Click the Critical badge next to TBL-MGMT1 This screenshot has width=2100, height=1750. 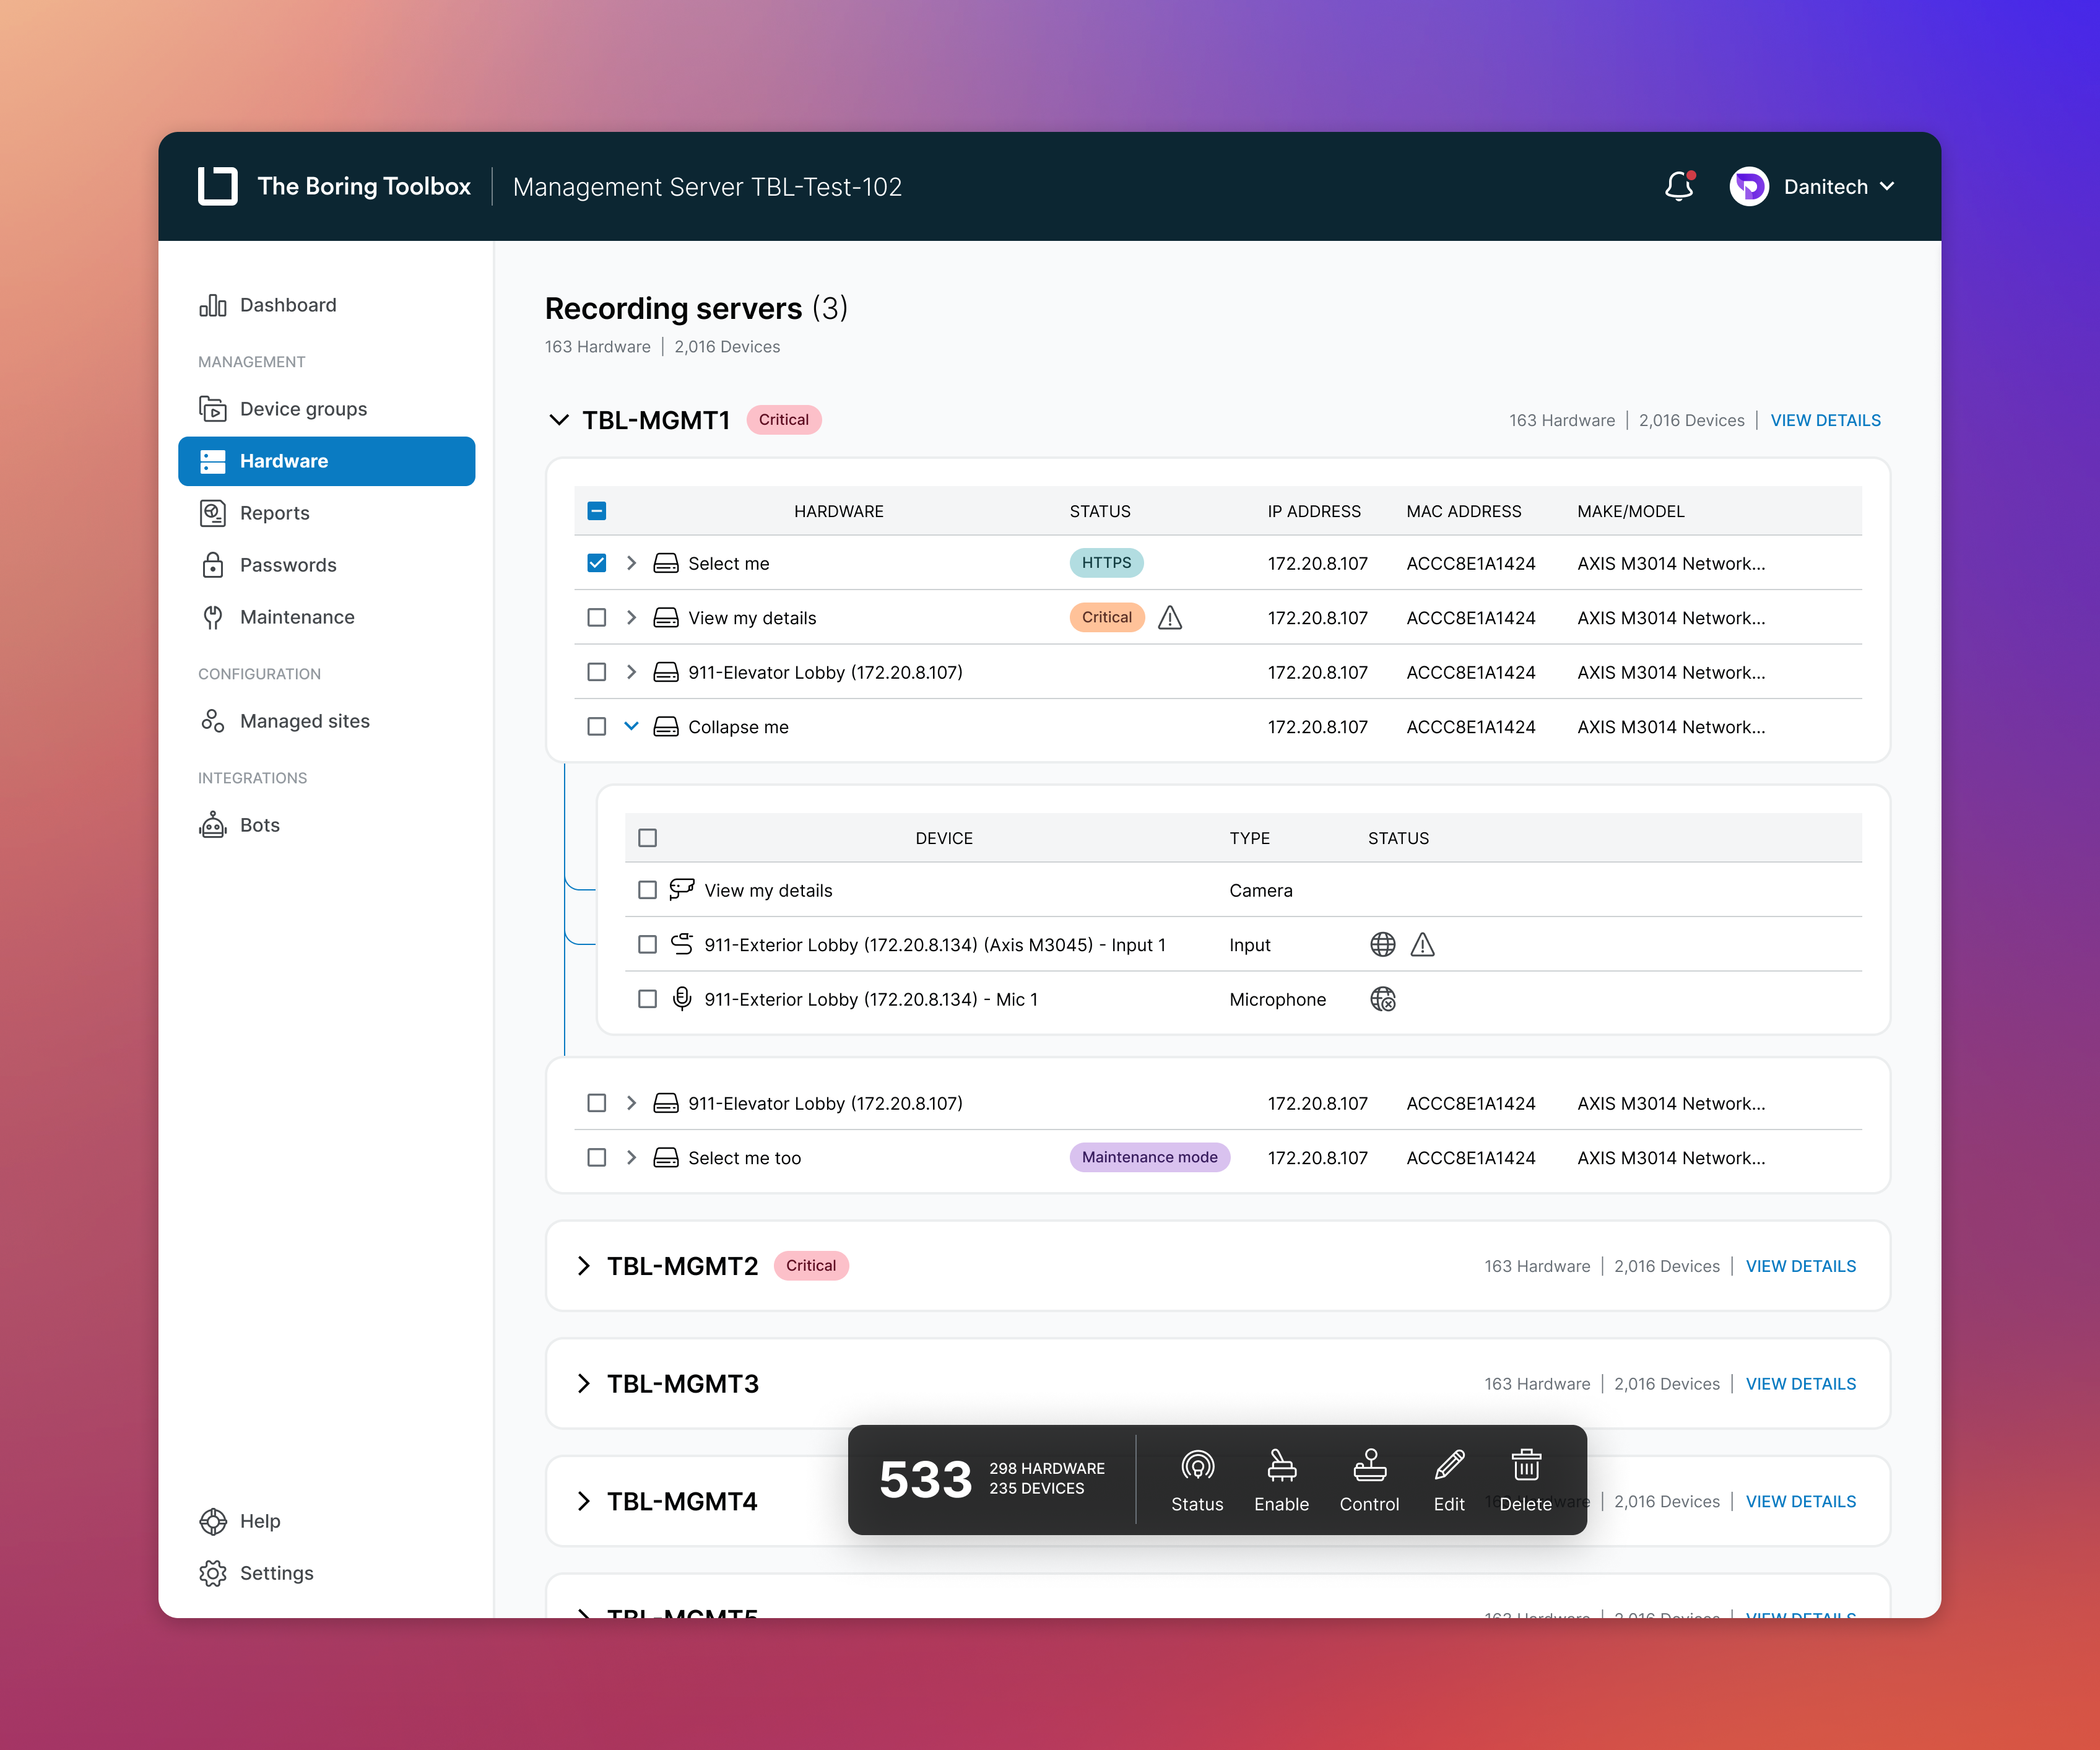coord(783,420)
